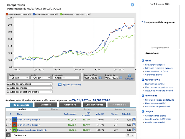Click trash icon for Independance Europe Small row
Viewport: 185px width, 139px height.
pos(134,130)
